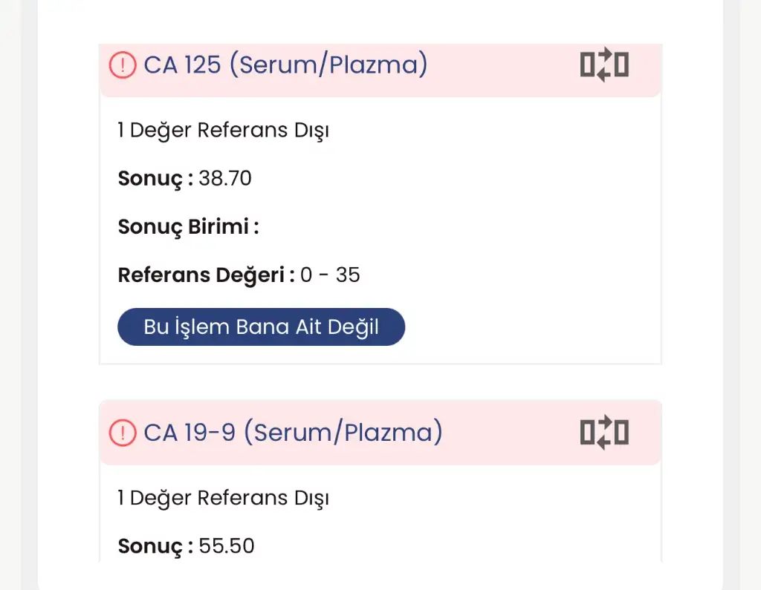Click the CA 125 warning exclamation icon
Screen dimensions: 761x590
click(x=123, y=65)
